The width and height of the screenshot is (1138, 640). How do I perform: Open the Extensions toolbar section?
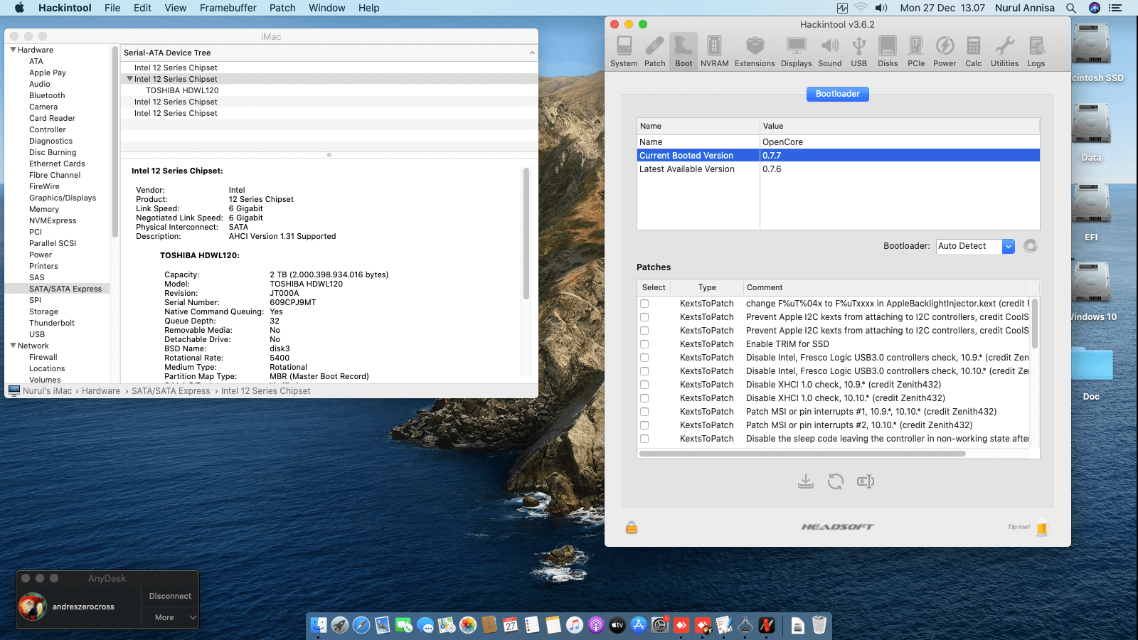(x=754, y=51)
